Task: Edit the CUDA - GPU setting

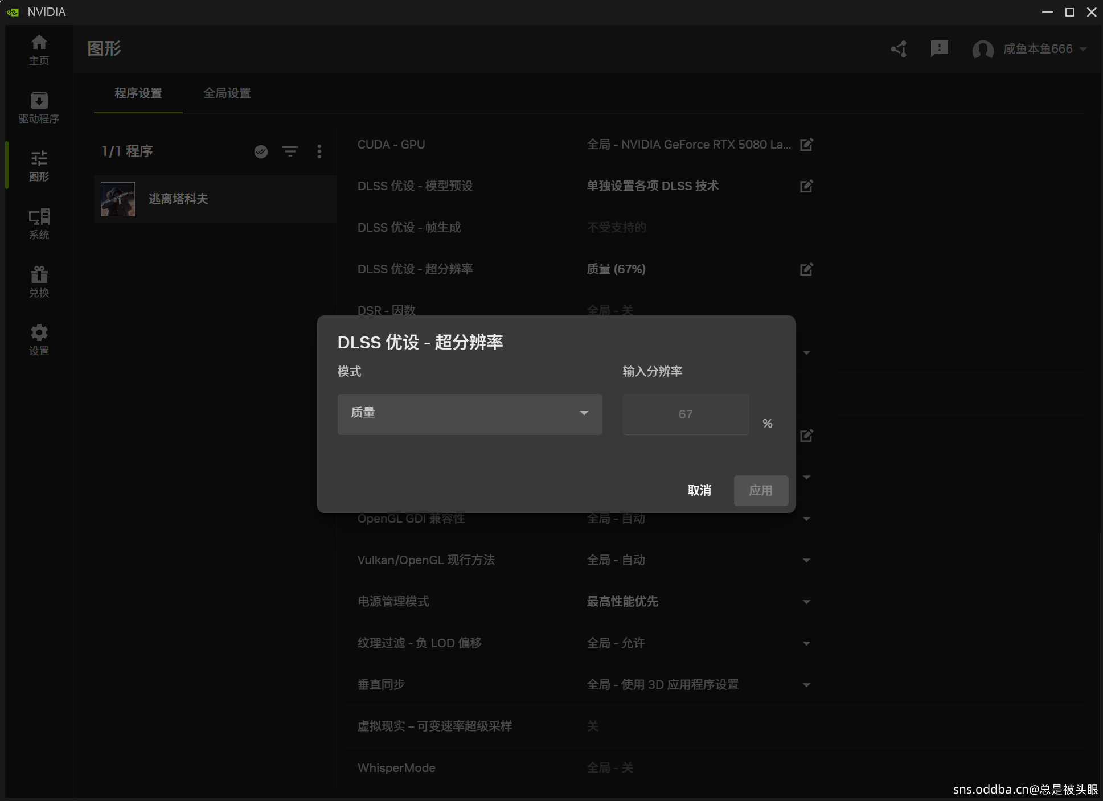Action: (806, 145)
